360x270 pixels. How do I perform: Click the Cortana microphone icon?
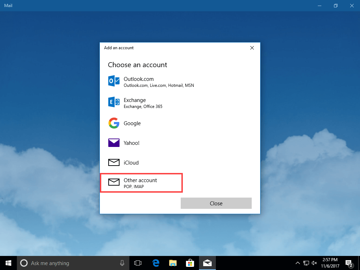tap(122, 263)
